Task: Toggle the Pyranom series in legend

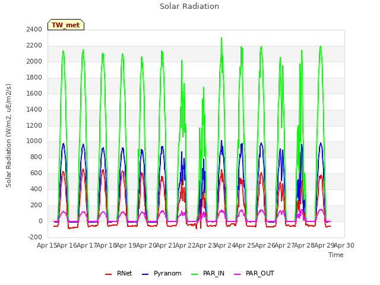Action: click(161, 274)
